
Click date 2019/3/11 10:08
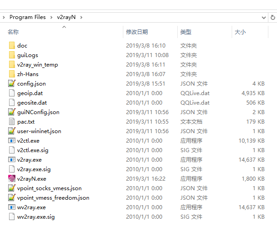click(147, 55)
